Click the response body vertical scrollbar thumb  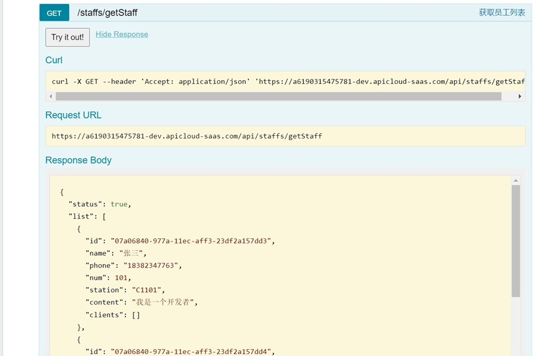516,241
